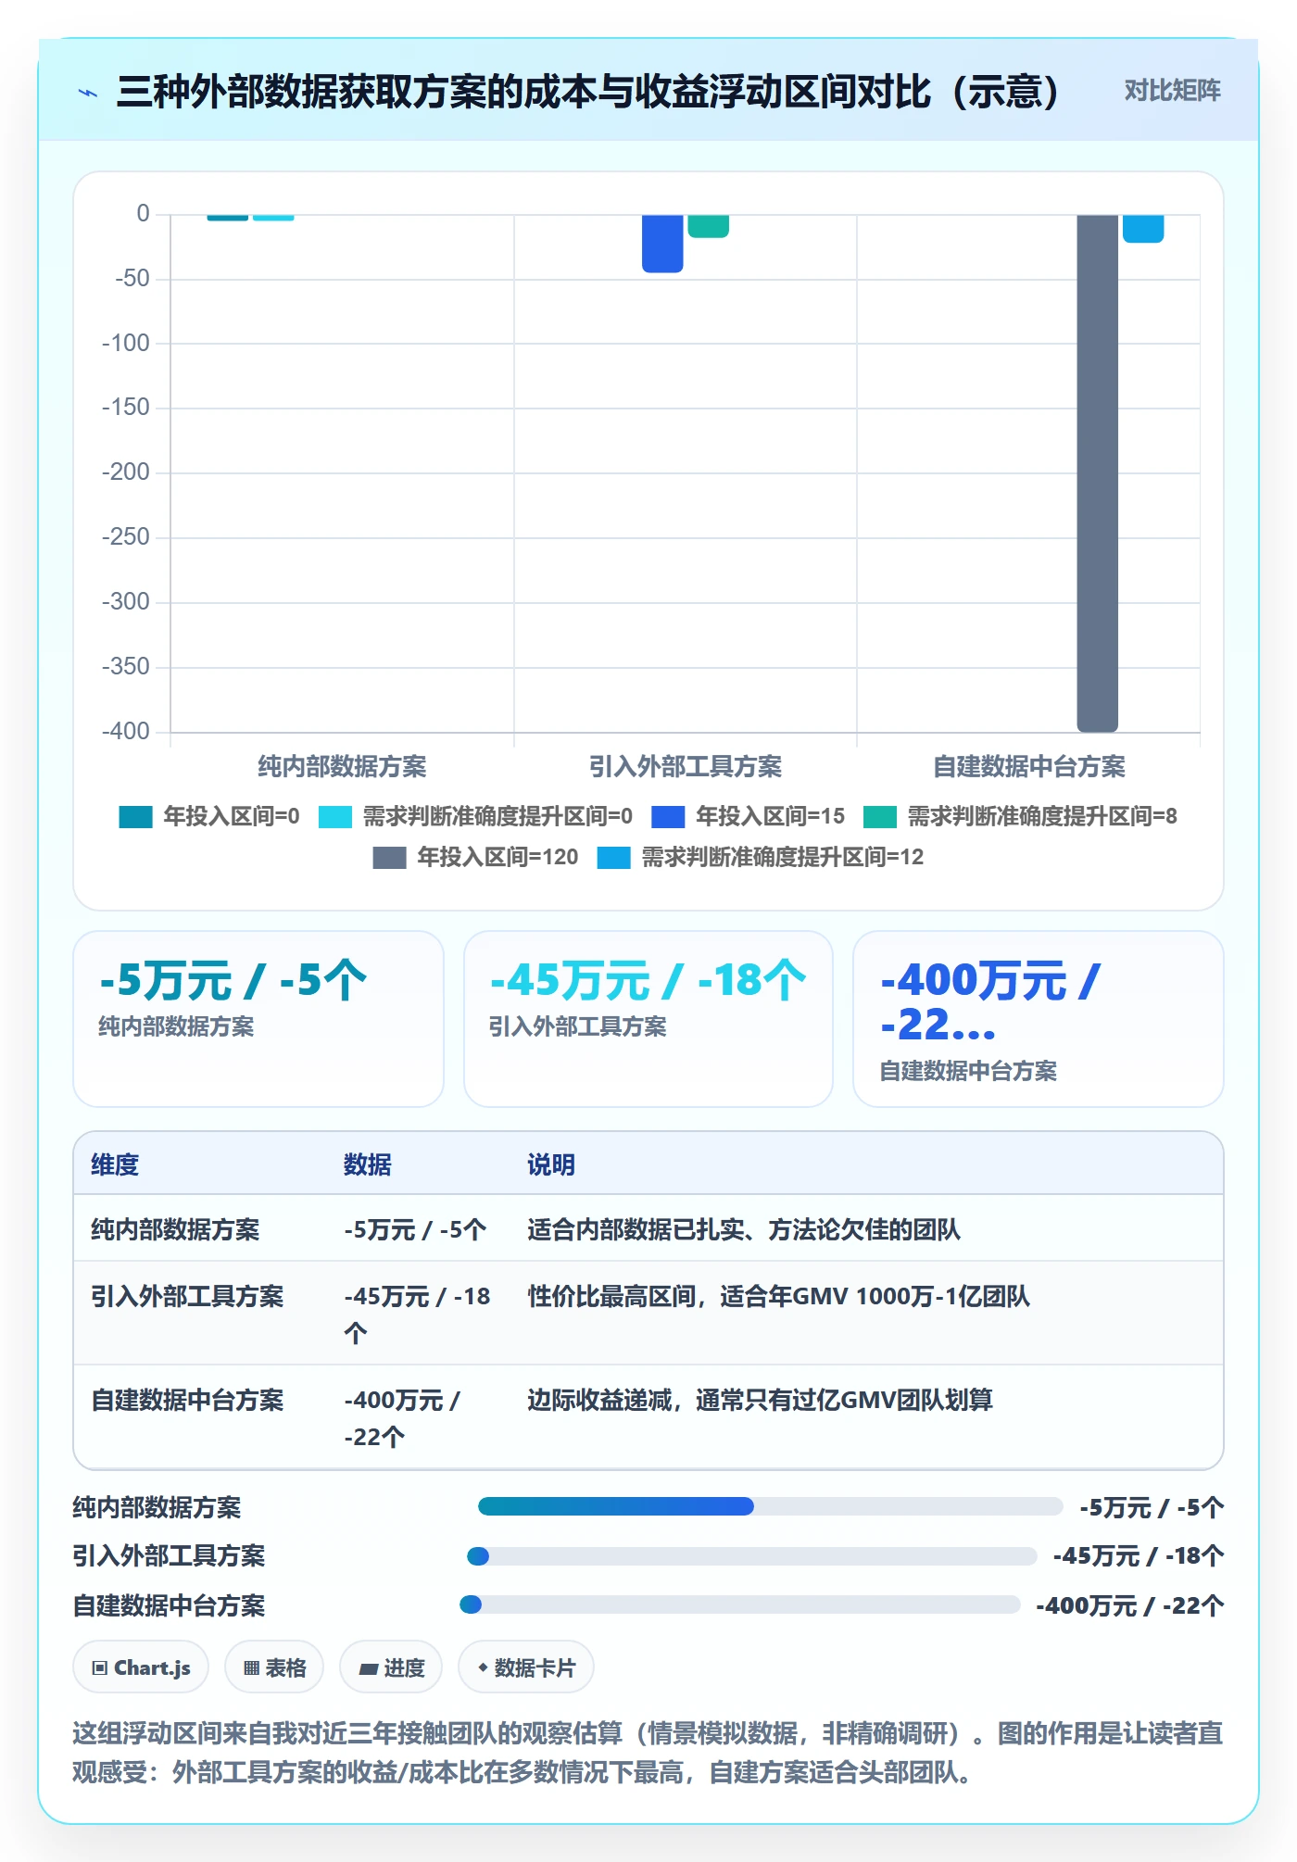The width and height of the screenshot is (1297, 1862).
Task: Click the lightning bolt icon in header
Action: click(x=88, y=93)
